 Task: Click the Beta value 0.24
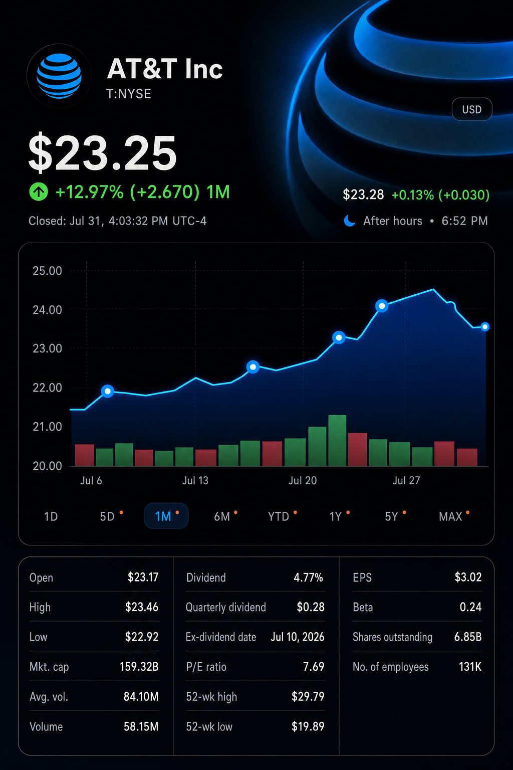point(470,607)
